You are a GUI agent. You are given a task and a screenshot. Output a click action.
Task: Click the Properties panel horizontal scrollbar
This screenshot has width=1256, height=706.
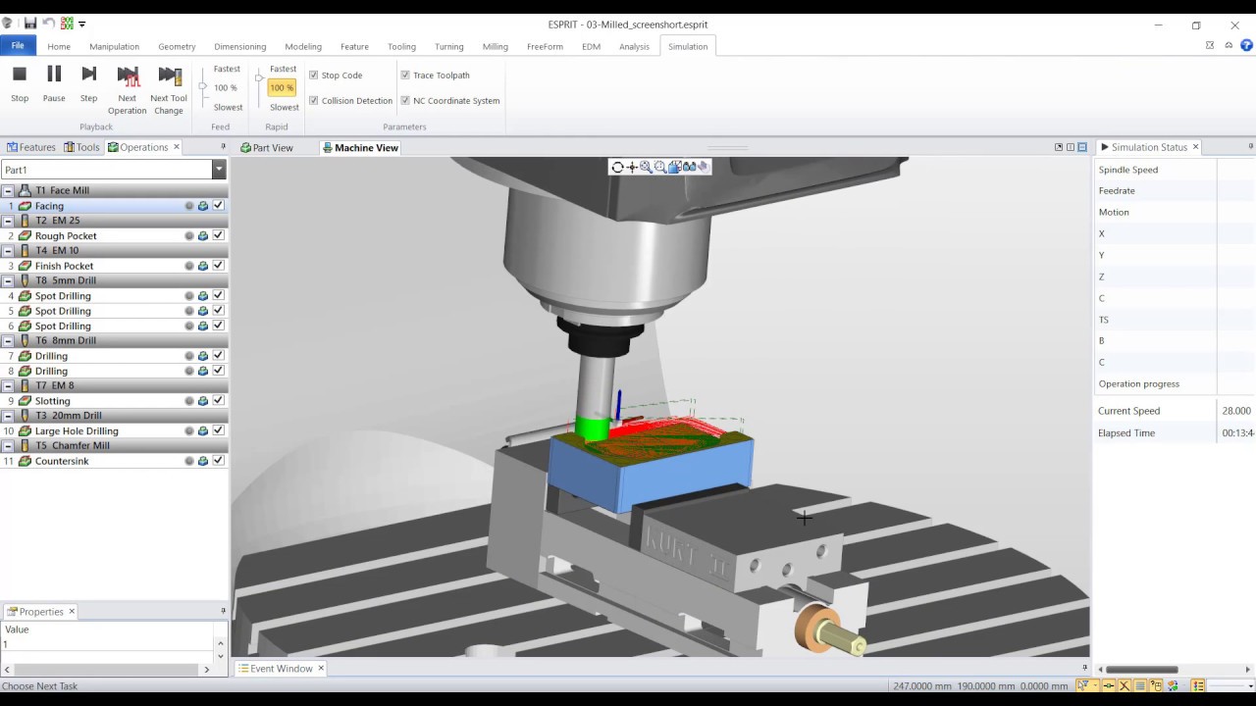click(108, 670)
